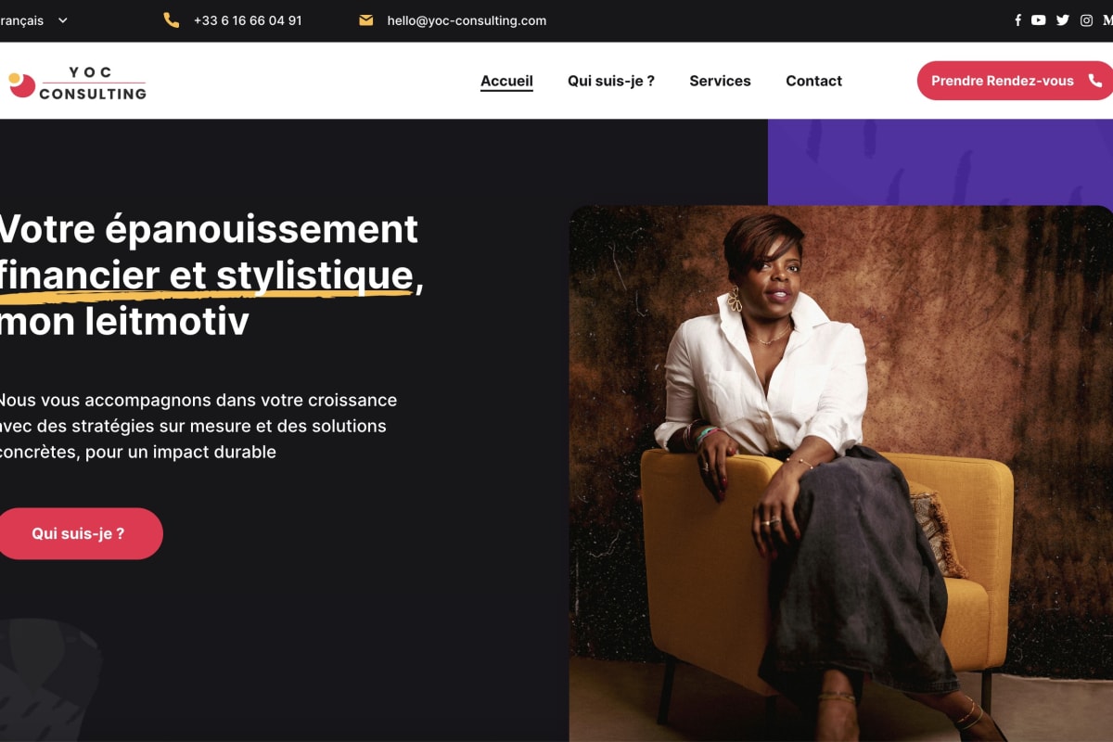Screen dimensions: 1113x742
Task: Open the Twitter bird icon
Action: pyautogui.click(x=1062, y=20)
